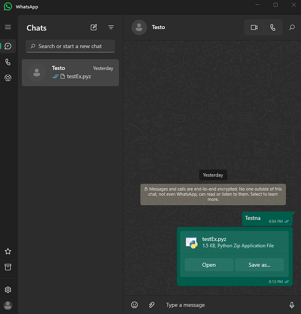Attach a file with paperclip icon
This screenshot has width=301, height=314.
(152, 305)
